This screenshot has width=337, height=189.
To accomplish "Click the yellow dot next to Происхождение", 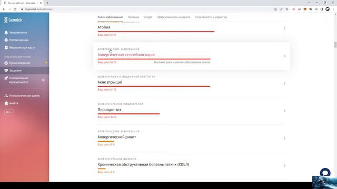I will coord(46,63).
